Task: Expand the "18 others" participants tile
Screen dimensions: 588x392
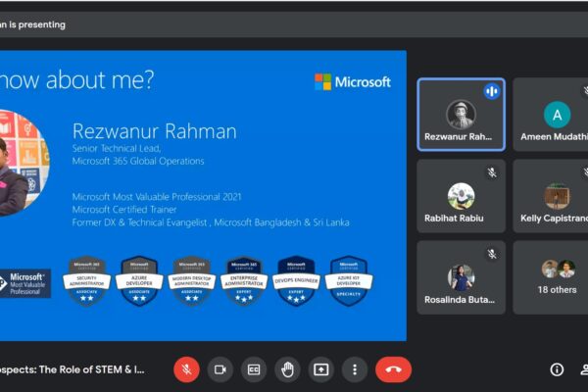Action: coord(551,276)
